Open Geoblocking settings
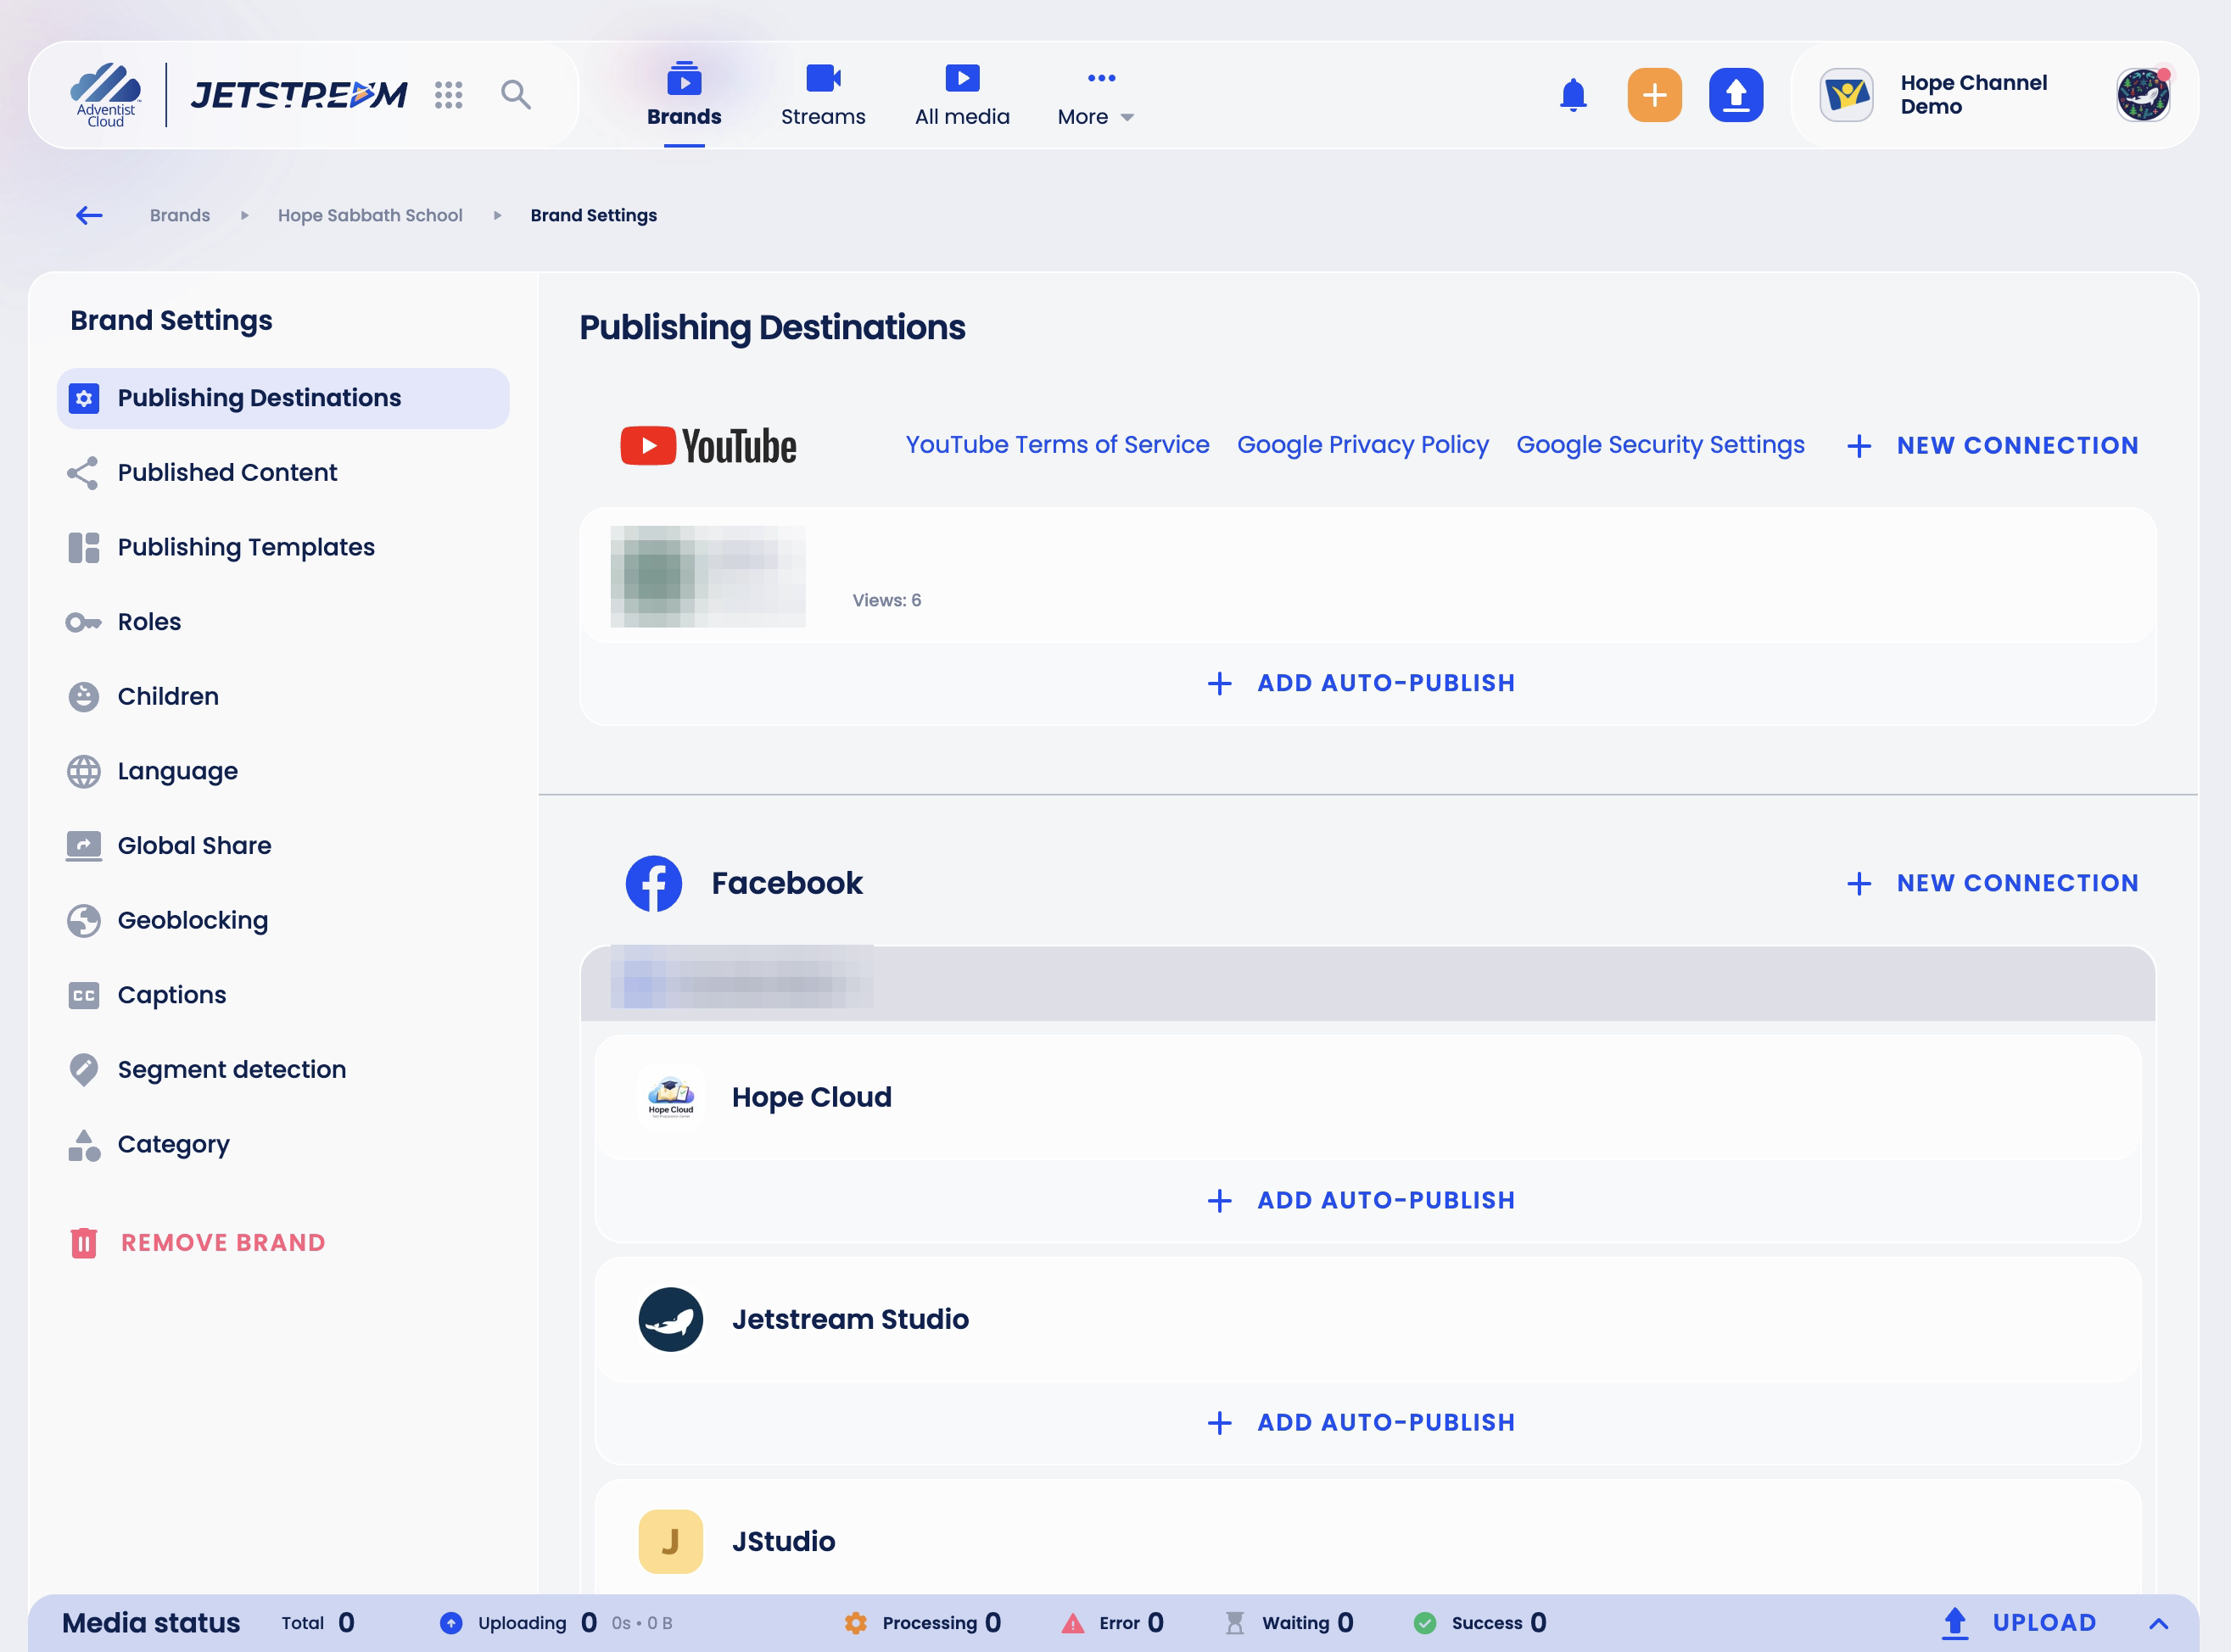The height and width of the screenshot is (1652, 2231). point(283,920)
